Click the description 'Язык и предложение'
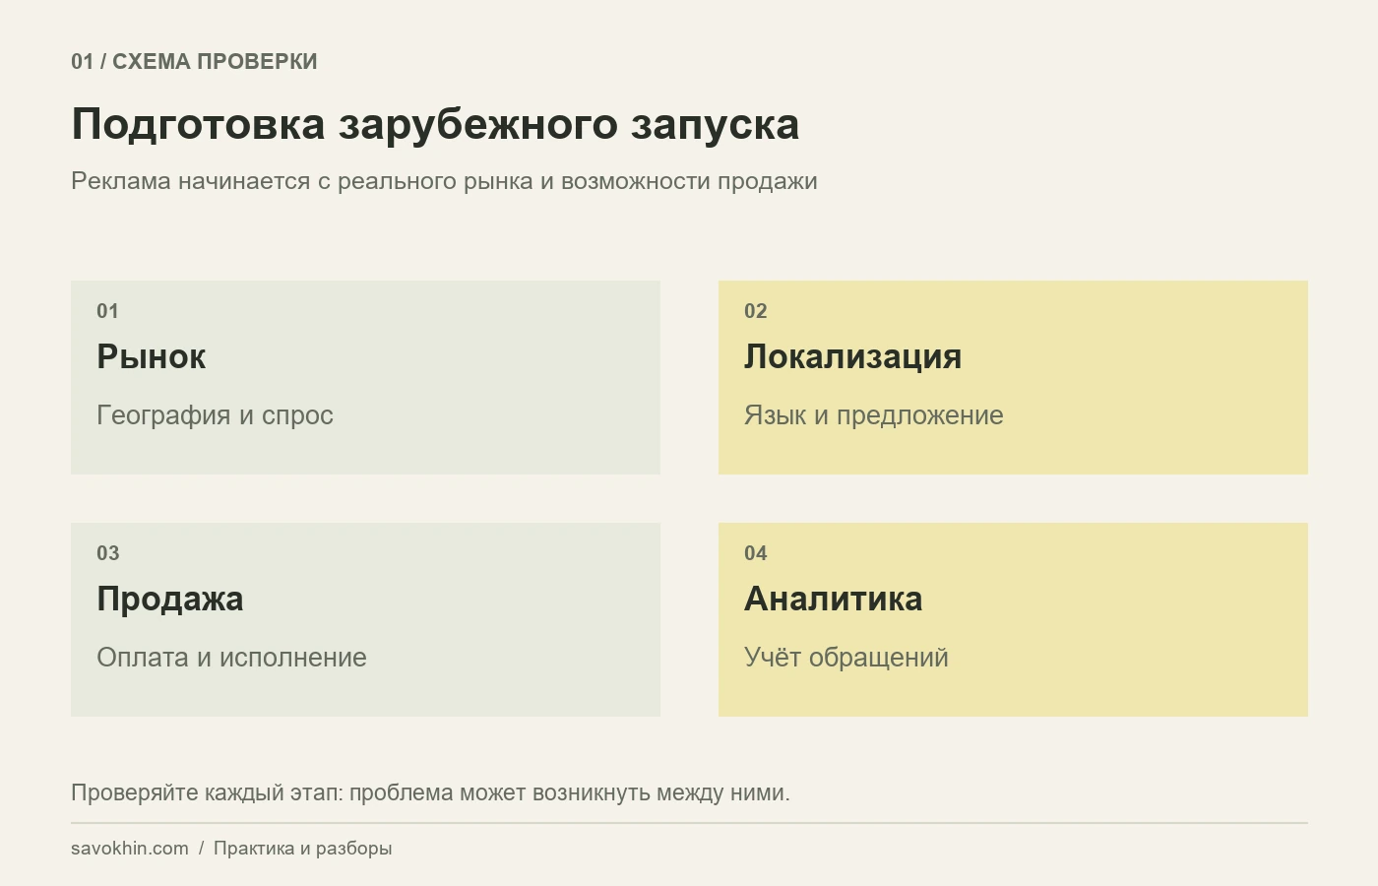The width and height of the screenshot is (1378, 886). pos(873,415)
